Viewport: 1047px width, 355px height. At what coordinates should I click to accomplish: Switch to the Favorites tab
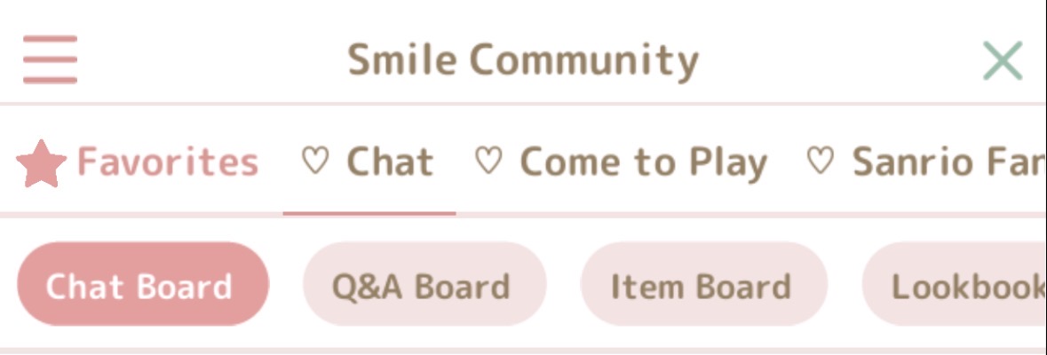click(167, 162)
